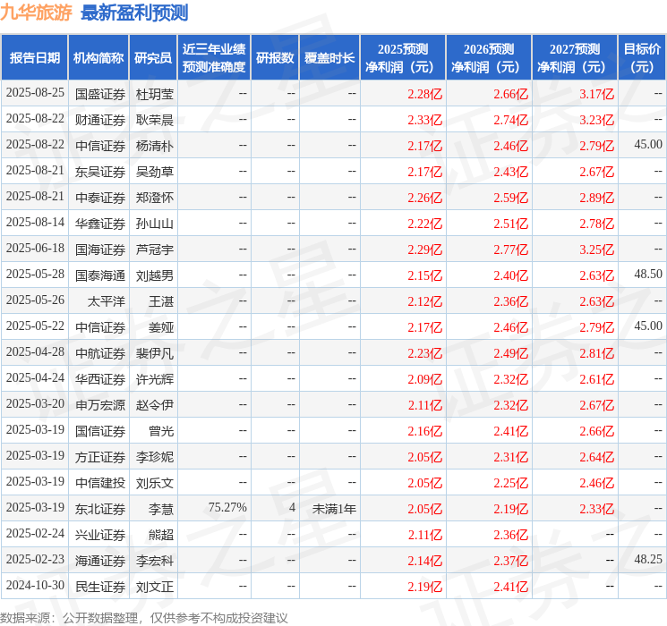Click the 研报数 column header

pyautogui.click(x=275, y=58)
